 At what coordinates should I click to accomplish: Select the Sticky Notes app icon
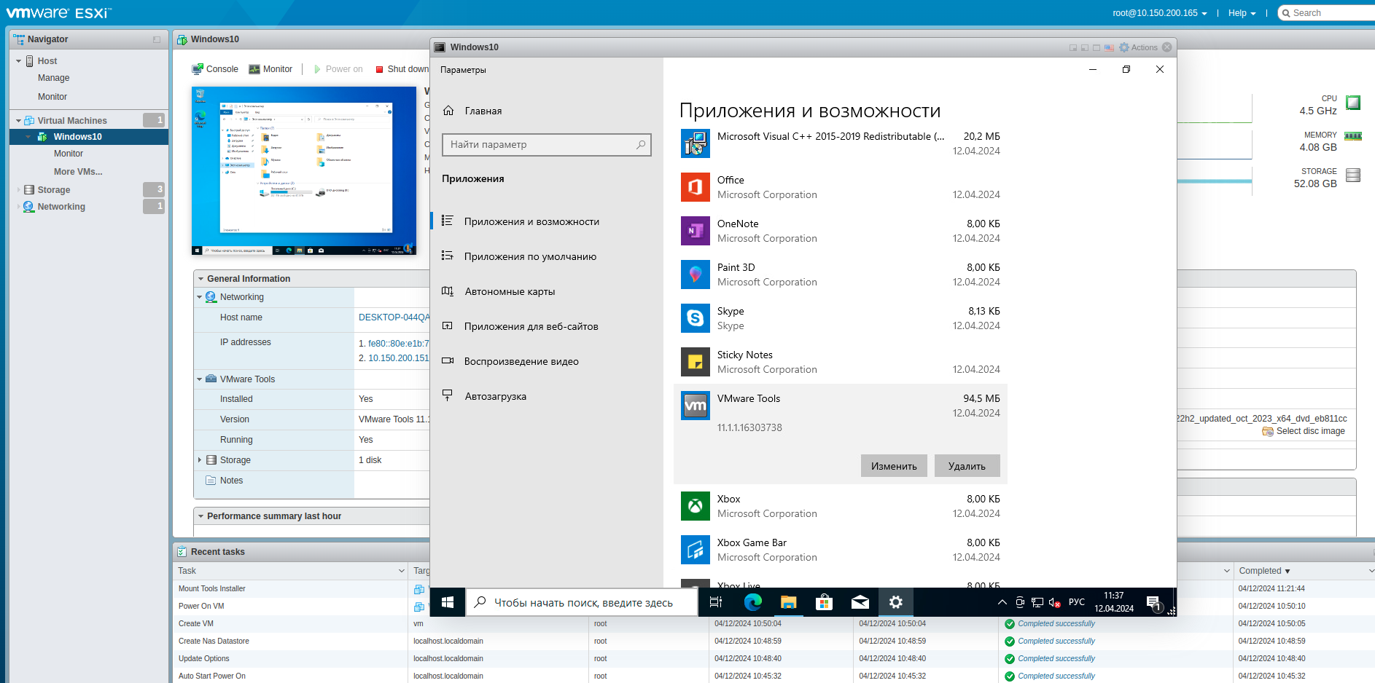pos(696,362)
